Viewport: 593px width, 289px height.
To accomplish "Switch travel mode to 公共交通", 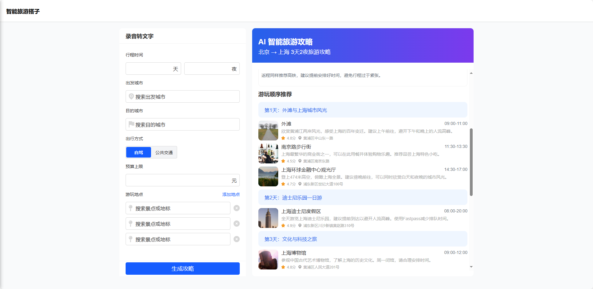I will [164, 152].
